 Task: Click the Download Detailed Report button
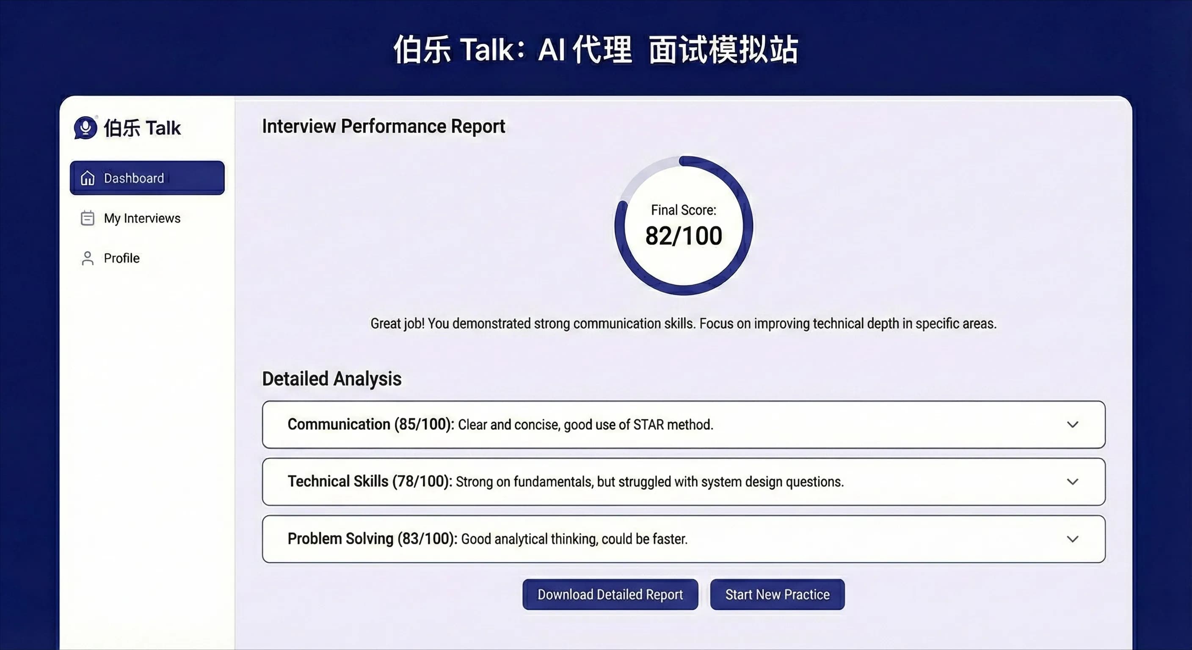[610, 594]
